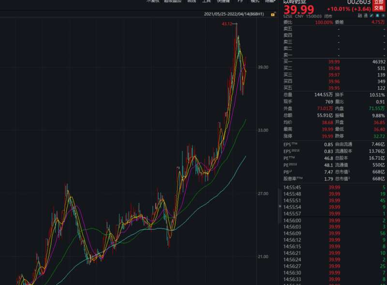Click the 均价 value 38.68
The width and height of the screenshot is (387, 285).
(327, 122)
